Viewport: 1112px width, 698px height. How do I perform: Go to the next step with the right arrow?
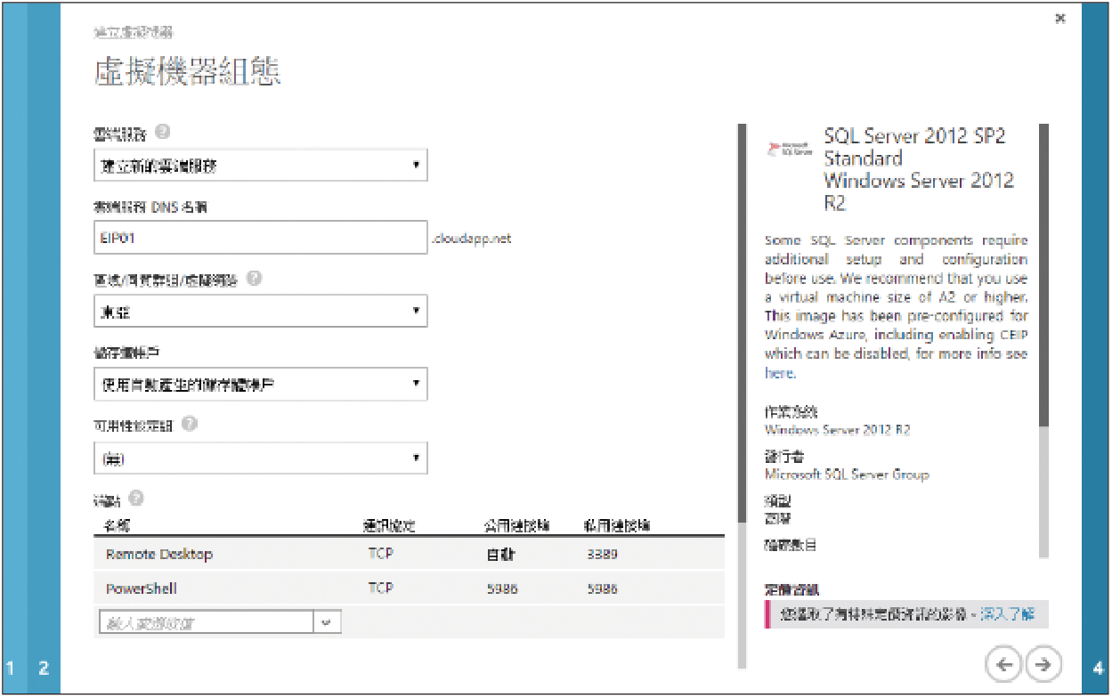point(1044,663)
